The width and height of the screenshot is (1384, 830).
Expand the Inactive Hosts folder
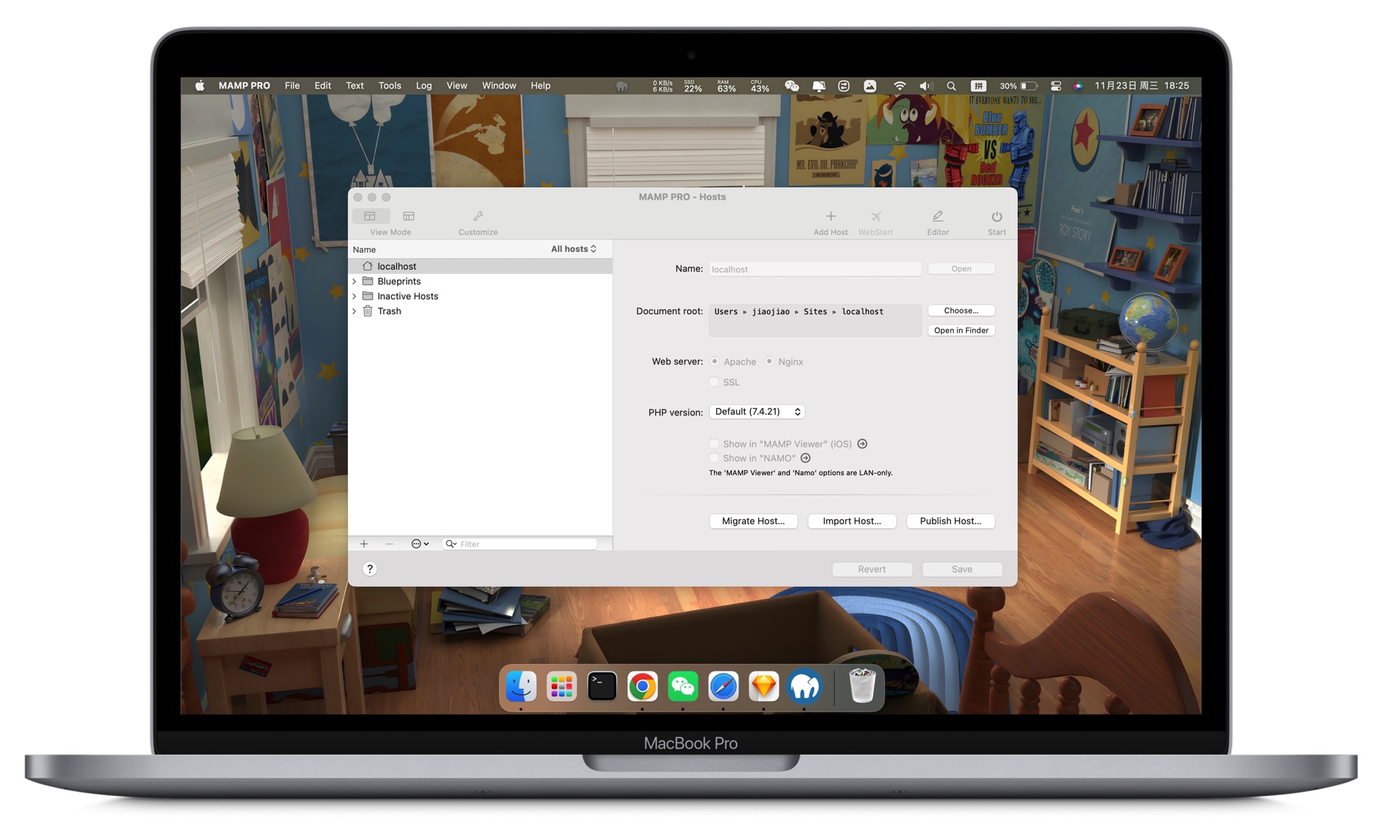pos(354,297)
